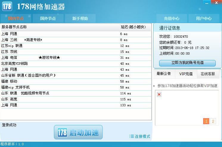
Task: Select the 上海 网通 node with 6 ms
Action: (76, 34)
